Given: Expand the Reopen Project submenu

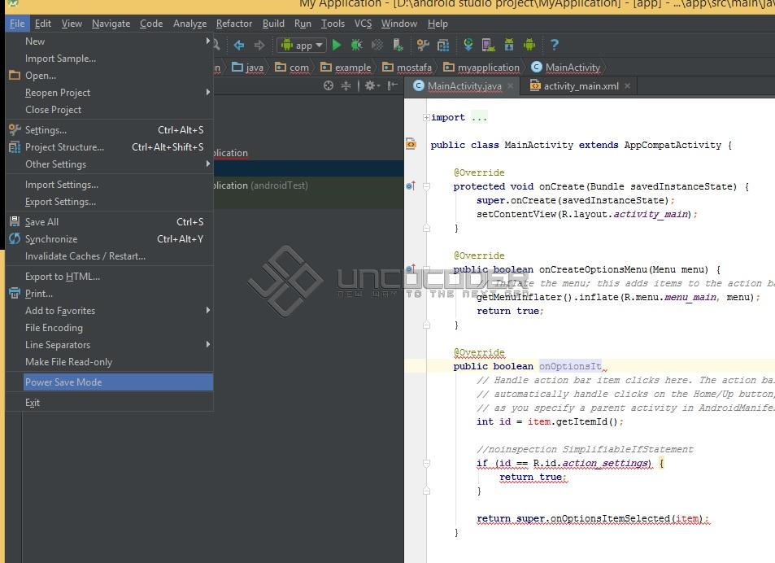Looking at the screenshot, I should click(x=109, y=93).
